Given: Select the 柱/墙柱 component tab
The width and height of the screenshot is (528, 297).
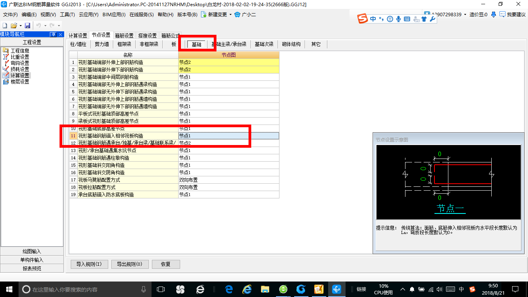Looking at the screenshot, I should 78,44.
